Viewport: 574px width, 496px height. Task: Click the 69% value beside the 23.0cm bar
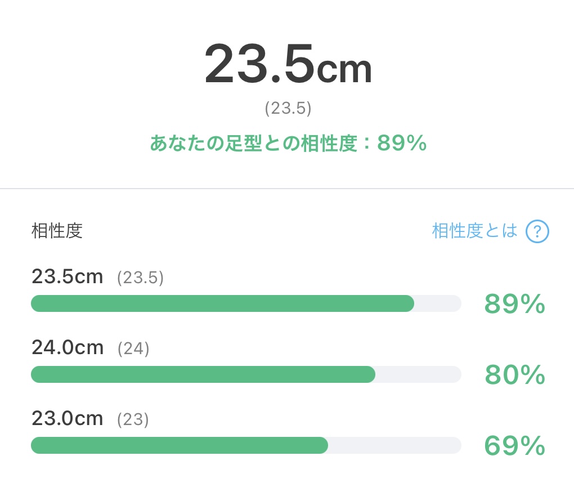tap(515, 445)
